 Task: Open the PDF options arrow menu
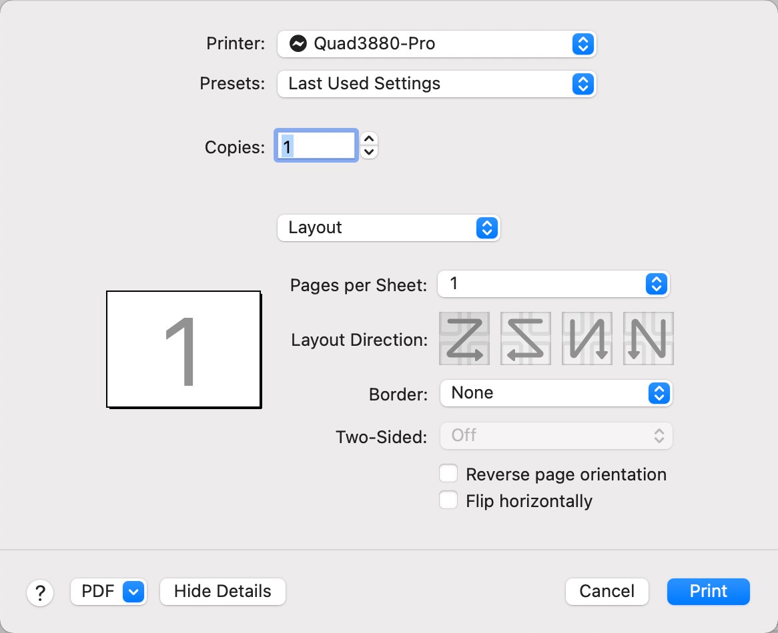pyautogui.click(x=134, y=591)
